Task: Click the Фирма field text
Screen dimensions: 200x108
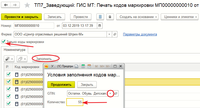Action: 60,34
